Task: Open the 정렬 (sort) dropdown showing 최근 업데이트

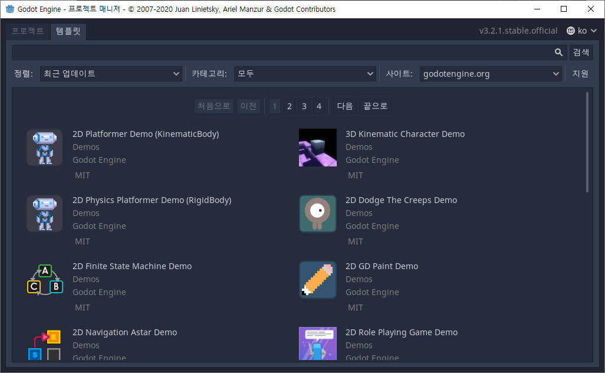Action: [x=111, y=74]
